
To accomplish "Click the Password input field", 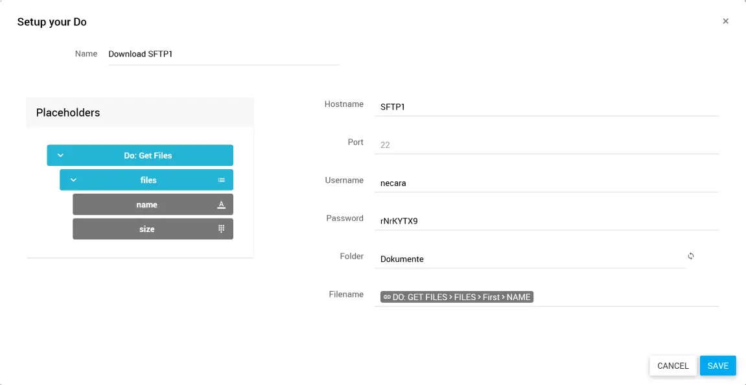I will [546, 221].
